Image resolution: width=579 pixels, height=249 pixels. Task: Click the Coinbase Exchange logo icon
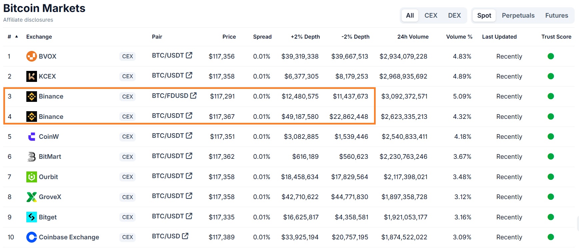click(31, 237)
